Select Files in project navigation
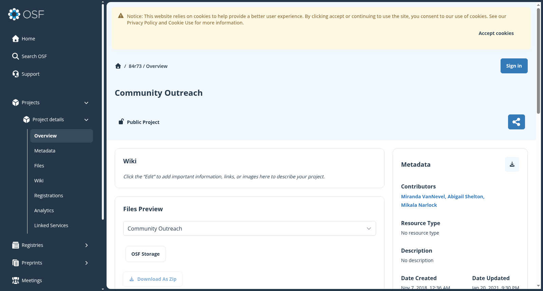The height and width of the screenshot is (291, 543). point(39,166)
